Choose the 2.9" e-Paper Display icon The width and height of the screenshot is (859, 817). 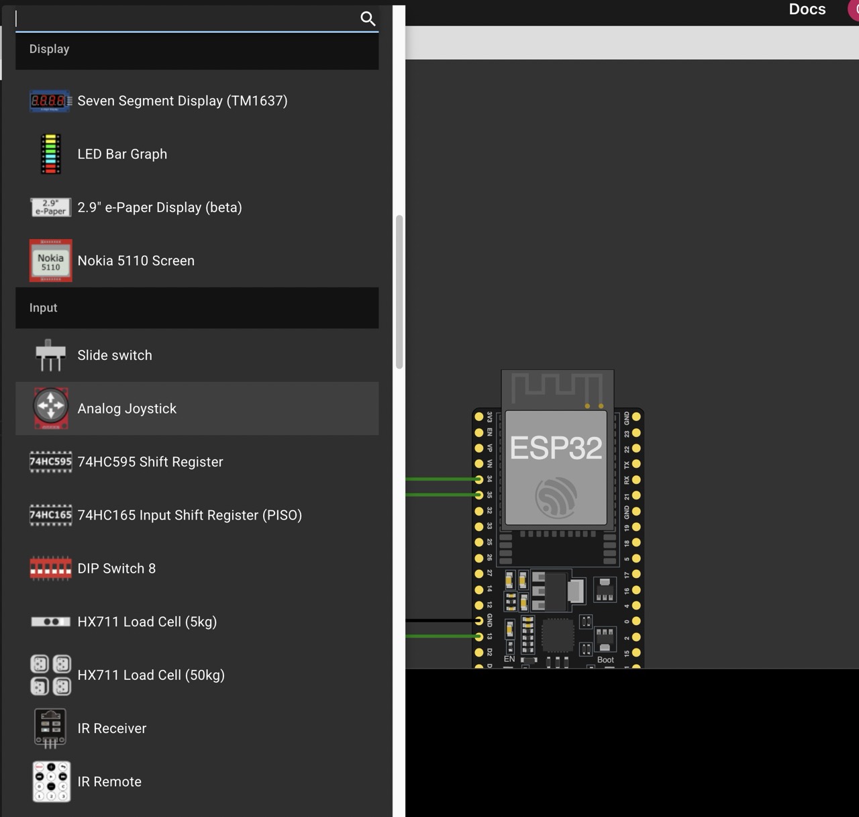[x=50, y=207]
